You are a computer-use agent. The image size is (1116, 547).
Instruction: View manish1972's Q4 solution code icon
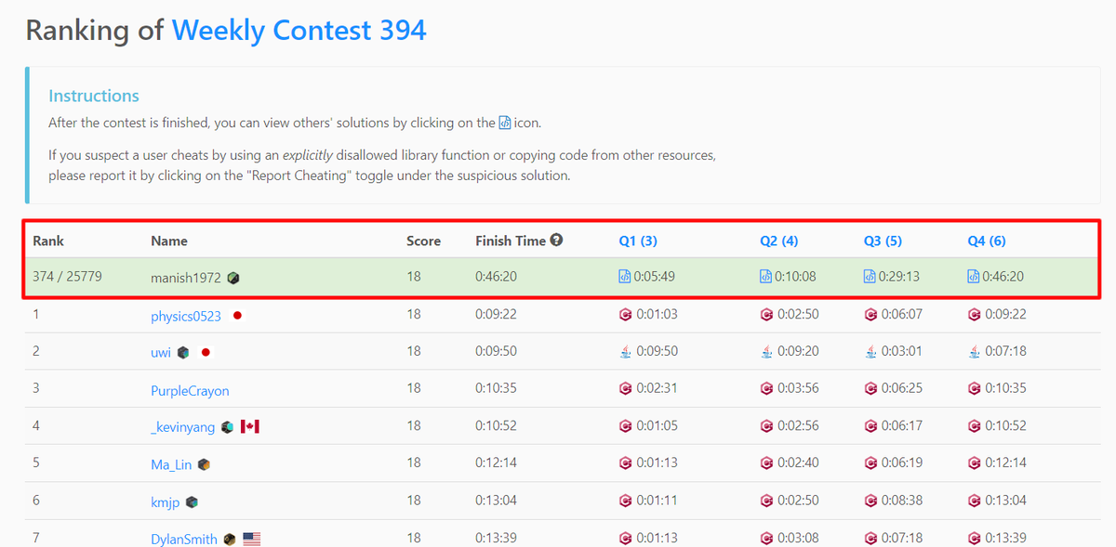[x=974, y=277]
